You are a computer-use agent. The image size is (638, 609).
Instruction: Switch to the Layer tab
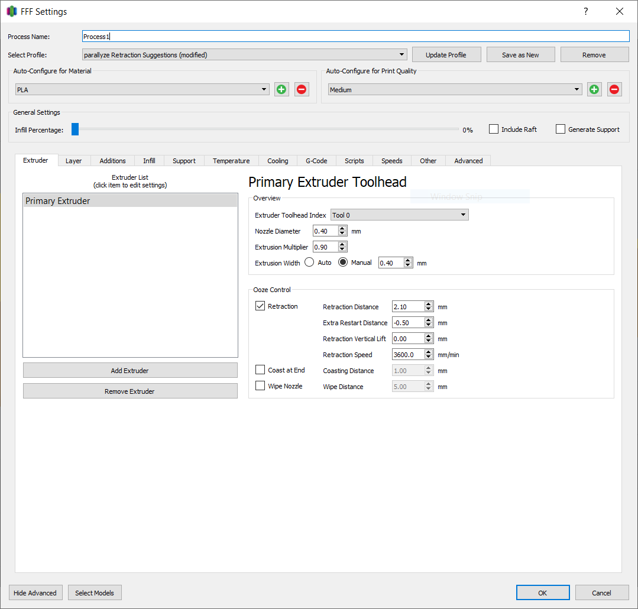click(74, 161)
